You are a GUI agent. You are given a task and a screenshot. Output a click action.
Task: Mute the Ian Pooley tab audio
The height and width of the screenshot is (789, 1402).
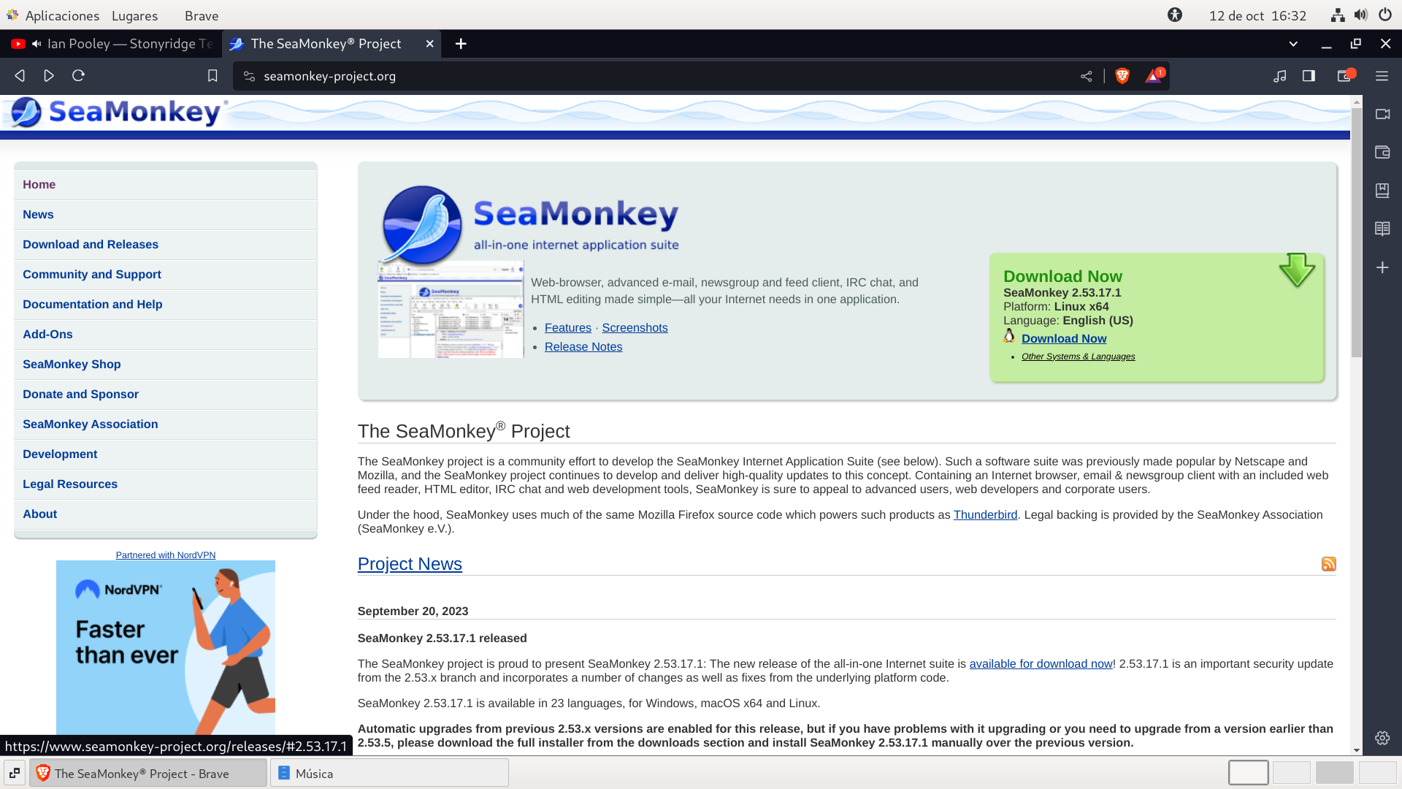tap(37, 44)
